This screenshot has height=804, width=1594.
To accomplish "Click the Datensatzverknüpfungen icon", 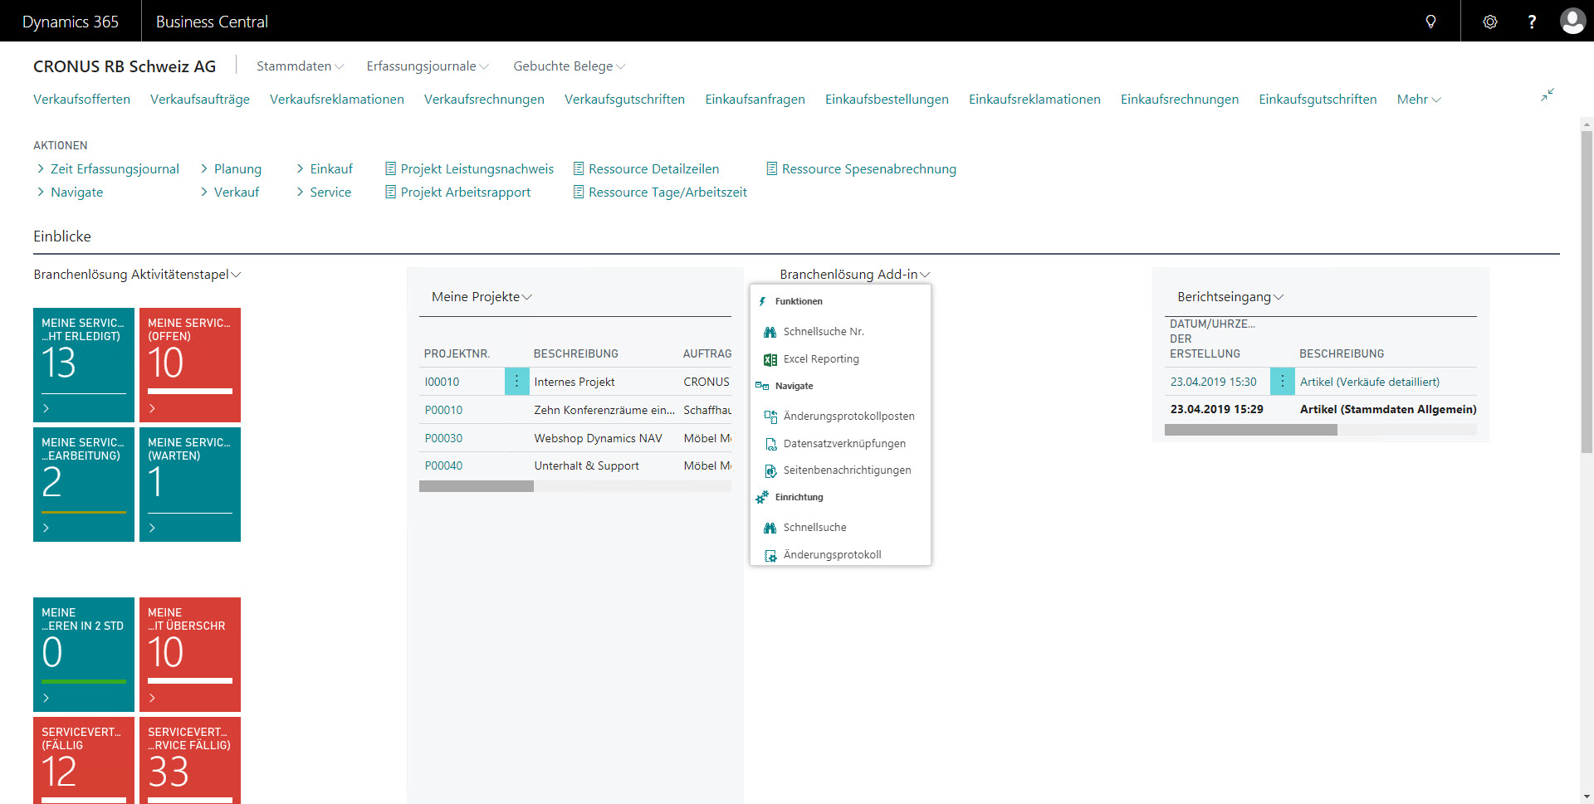I will [x=770, y=444].
